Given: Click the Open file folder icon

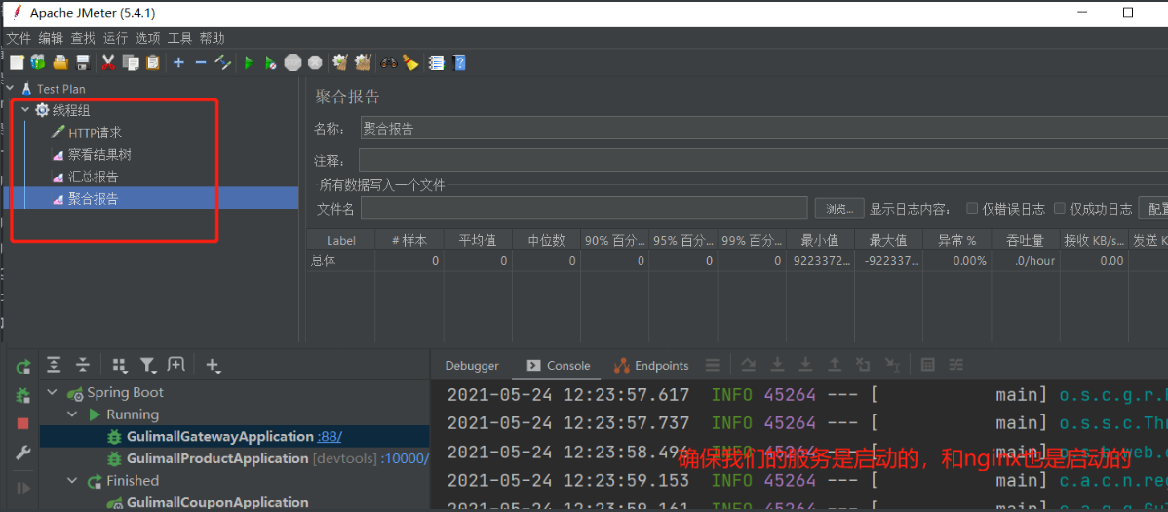Looking at the screenshot, I should [x=61, y=62].
